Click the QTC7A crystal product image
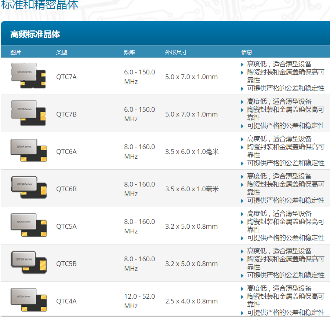330x317 pixels. click(x=28, y=75)
